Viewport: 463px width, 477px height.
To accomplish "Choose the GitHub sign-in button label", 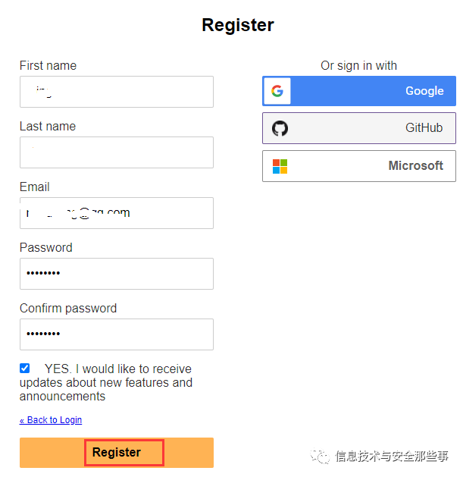I will click(424, 128).
